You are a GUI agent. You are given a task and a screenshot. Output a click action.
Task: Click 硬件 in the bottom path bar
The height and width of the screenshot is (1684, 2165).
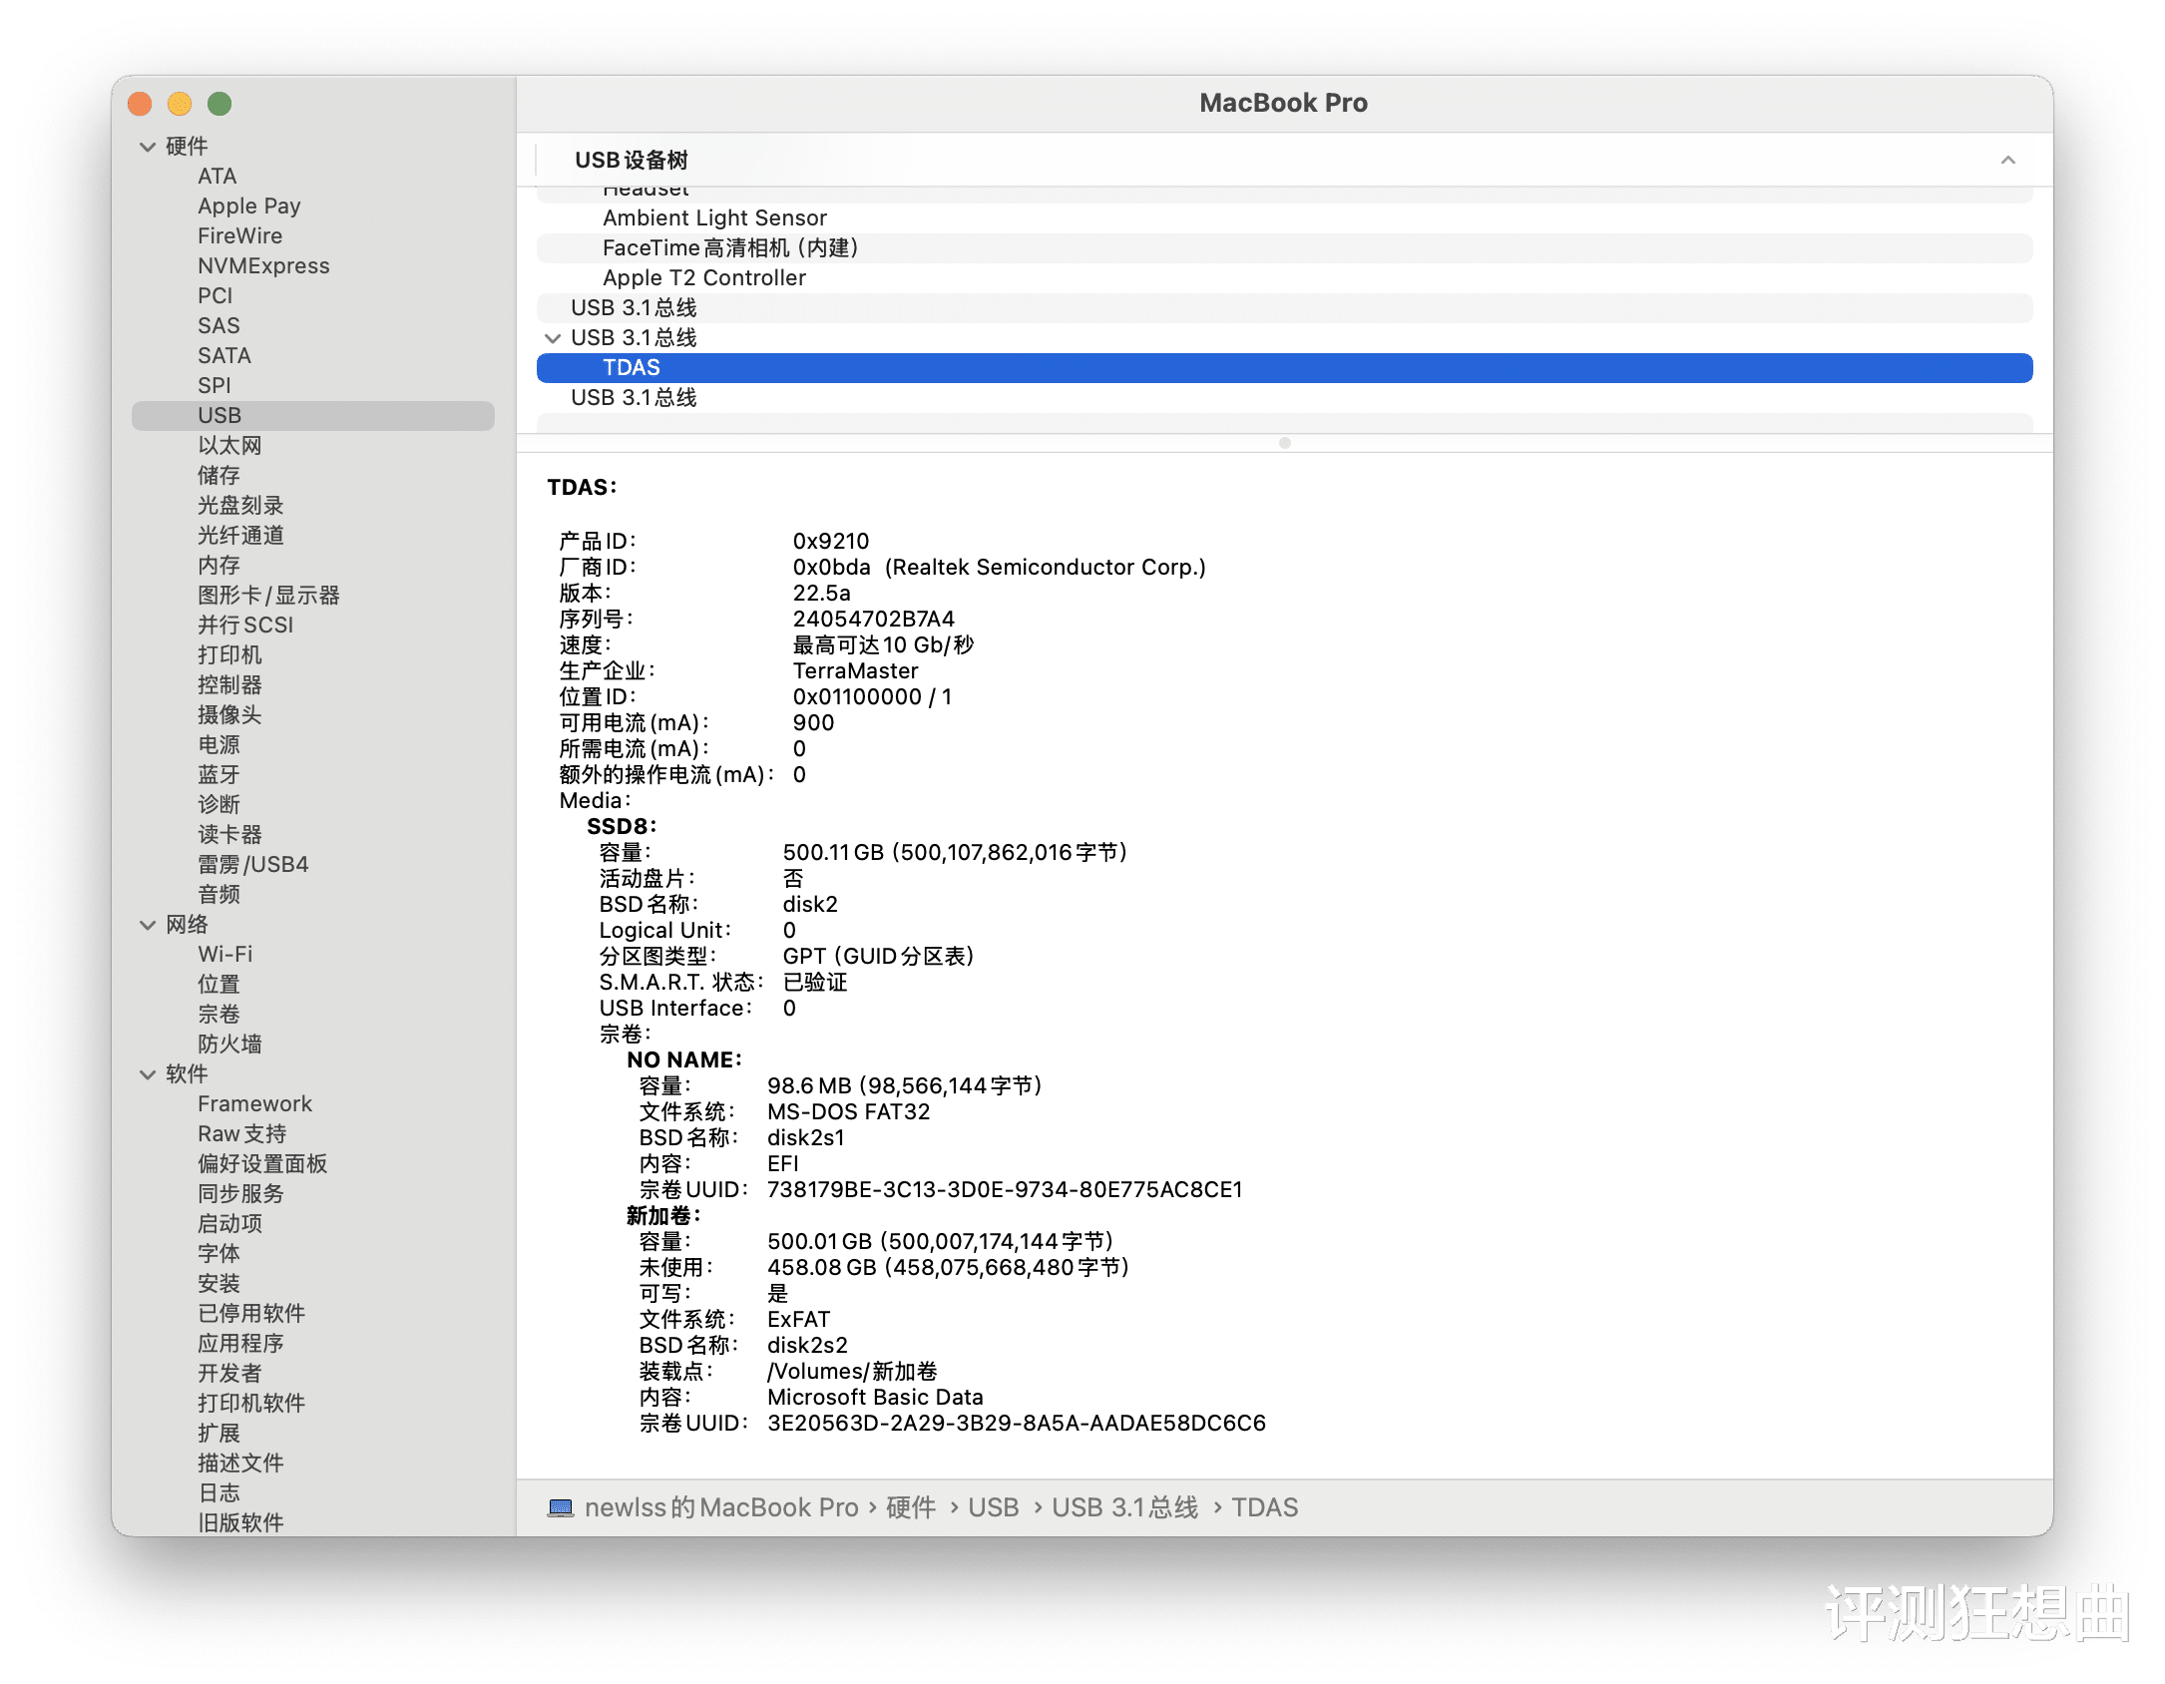coord(910,1507)
